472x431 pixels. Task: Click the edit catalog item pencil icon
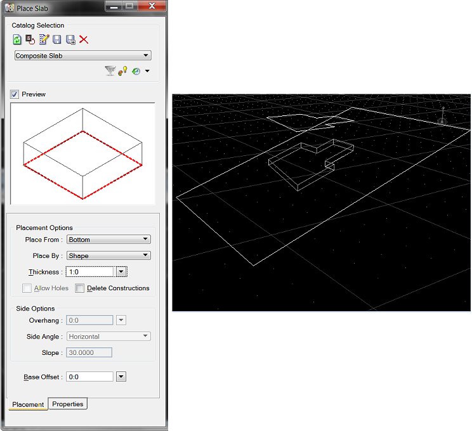pos(44,39)
